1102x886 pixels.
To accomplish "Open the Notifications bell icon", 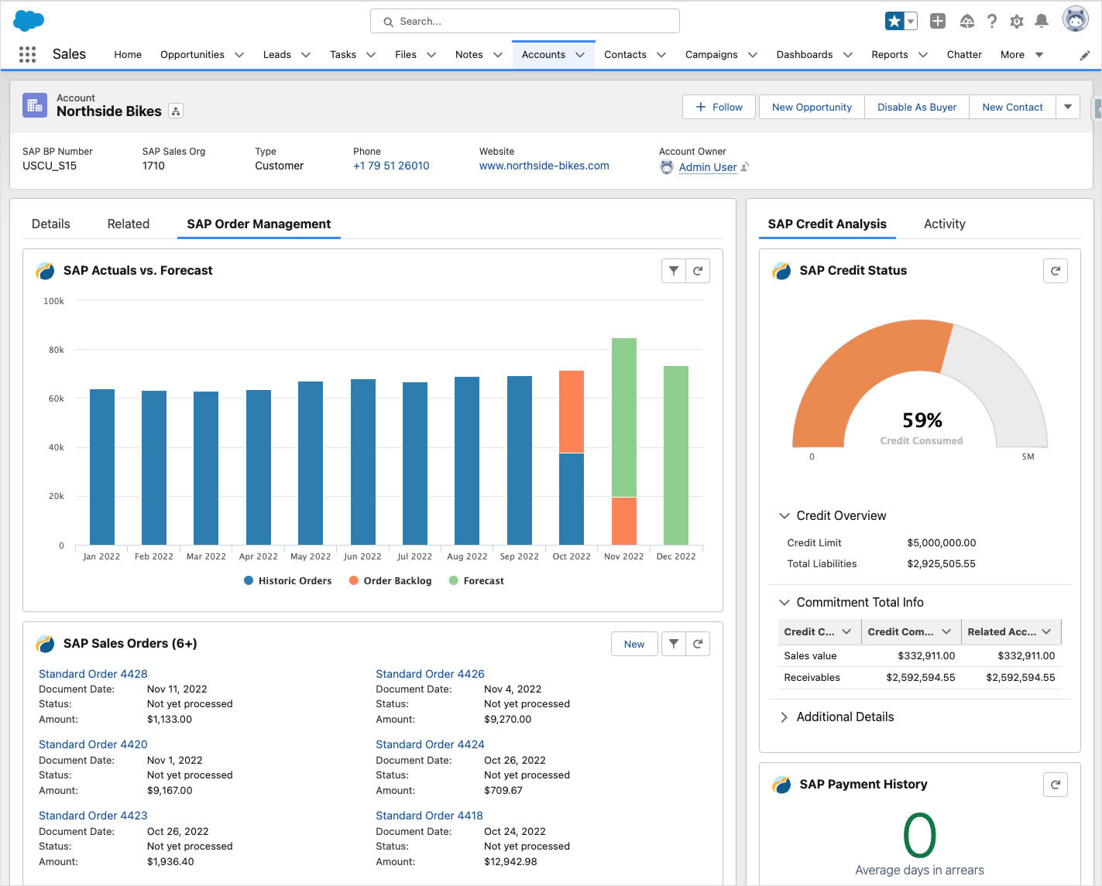I will (x=1042, y=21).
